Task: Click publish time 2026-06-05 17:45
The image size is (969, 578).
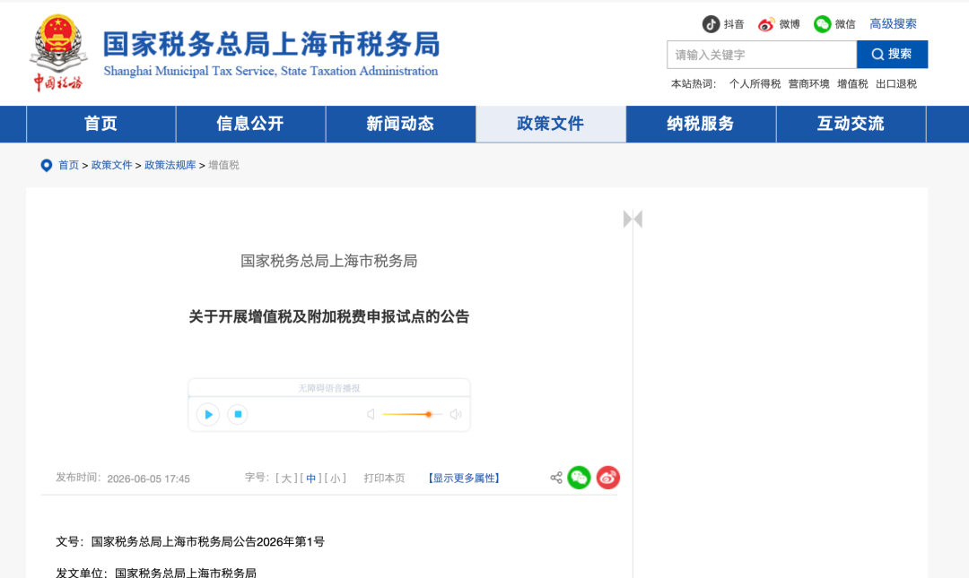Action: (x=148, y=479)
